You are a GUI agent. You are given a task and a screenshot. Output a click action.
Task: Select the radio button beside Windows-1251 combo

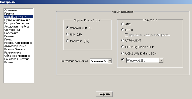(122, 59)
